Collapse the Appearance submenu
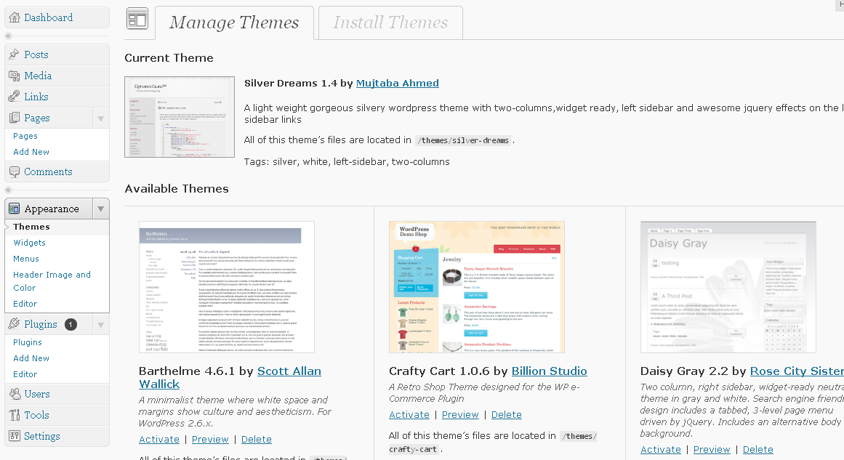 pyautogui.click(x=100, y=208)
